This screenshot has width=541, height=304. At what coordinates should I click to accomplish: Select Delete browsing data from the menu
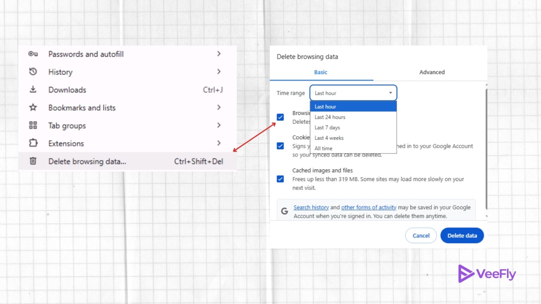[x=87, y=161]
